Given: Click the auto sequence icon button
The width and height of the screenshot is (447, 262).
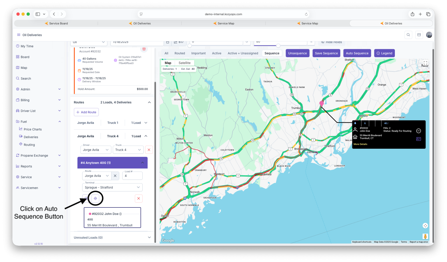Looking at the screenshot, I should (x=95, y=198).
